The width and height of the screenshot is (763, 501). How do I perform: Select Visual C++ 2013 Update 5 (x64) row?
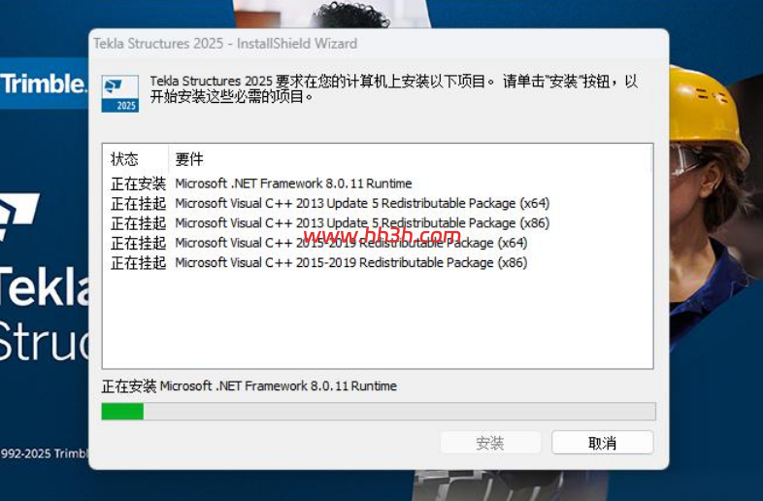tap(377, 203)
